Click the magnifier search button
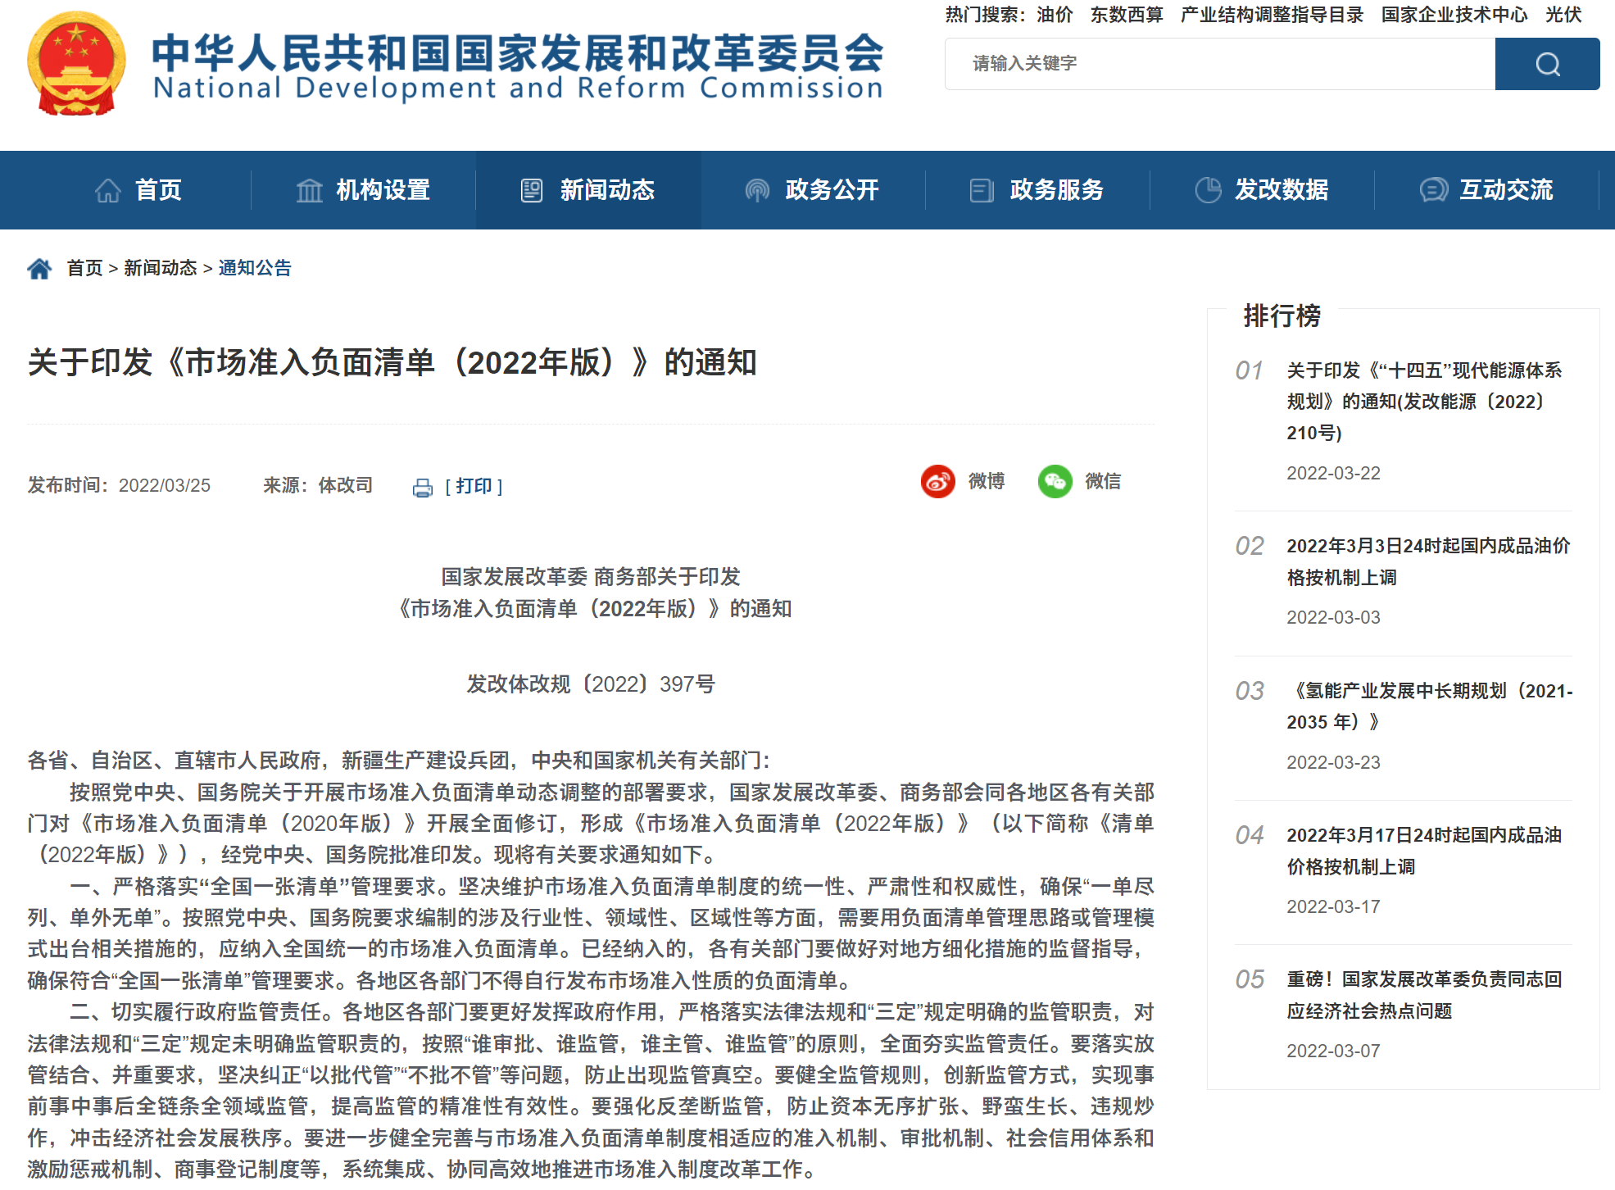 tap(1546, 64)
